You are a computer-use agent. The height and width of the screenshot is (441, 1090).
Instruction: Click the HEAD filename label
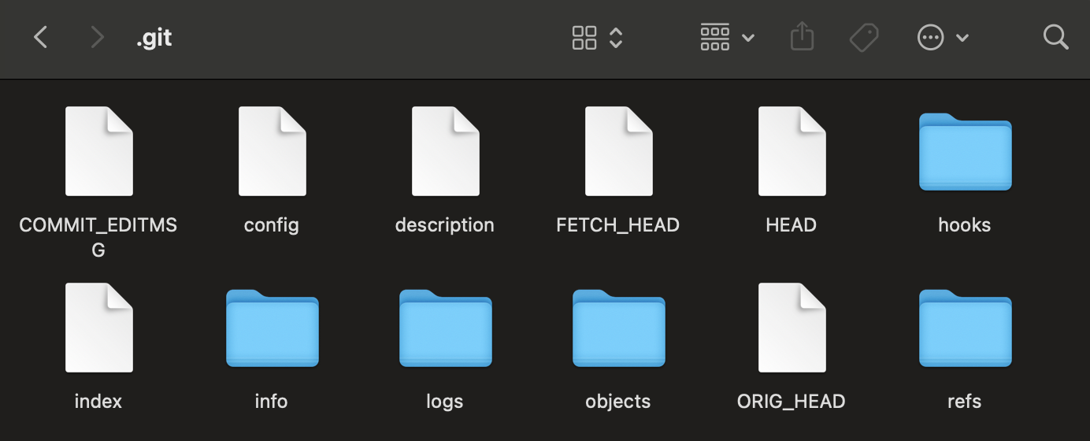792,225
